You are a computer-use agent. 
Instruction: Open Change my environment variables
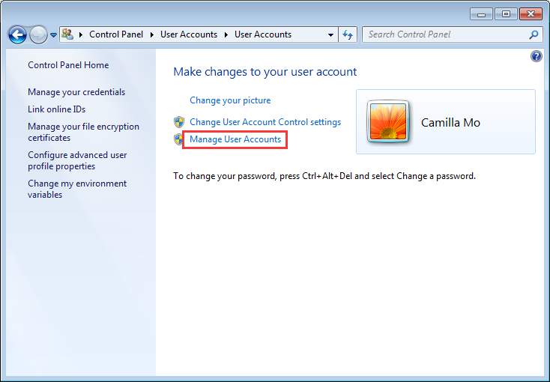pos(77,189)
